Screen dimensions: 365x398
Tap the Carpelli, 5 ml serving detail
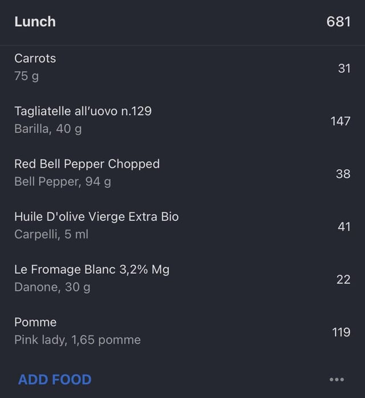[51, 234]
